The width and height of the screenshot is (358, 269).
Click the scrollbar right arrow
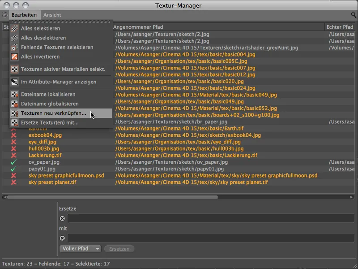[351, 197]
